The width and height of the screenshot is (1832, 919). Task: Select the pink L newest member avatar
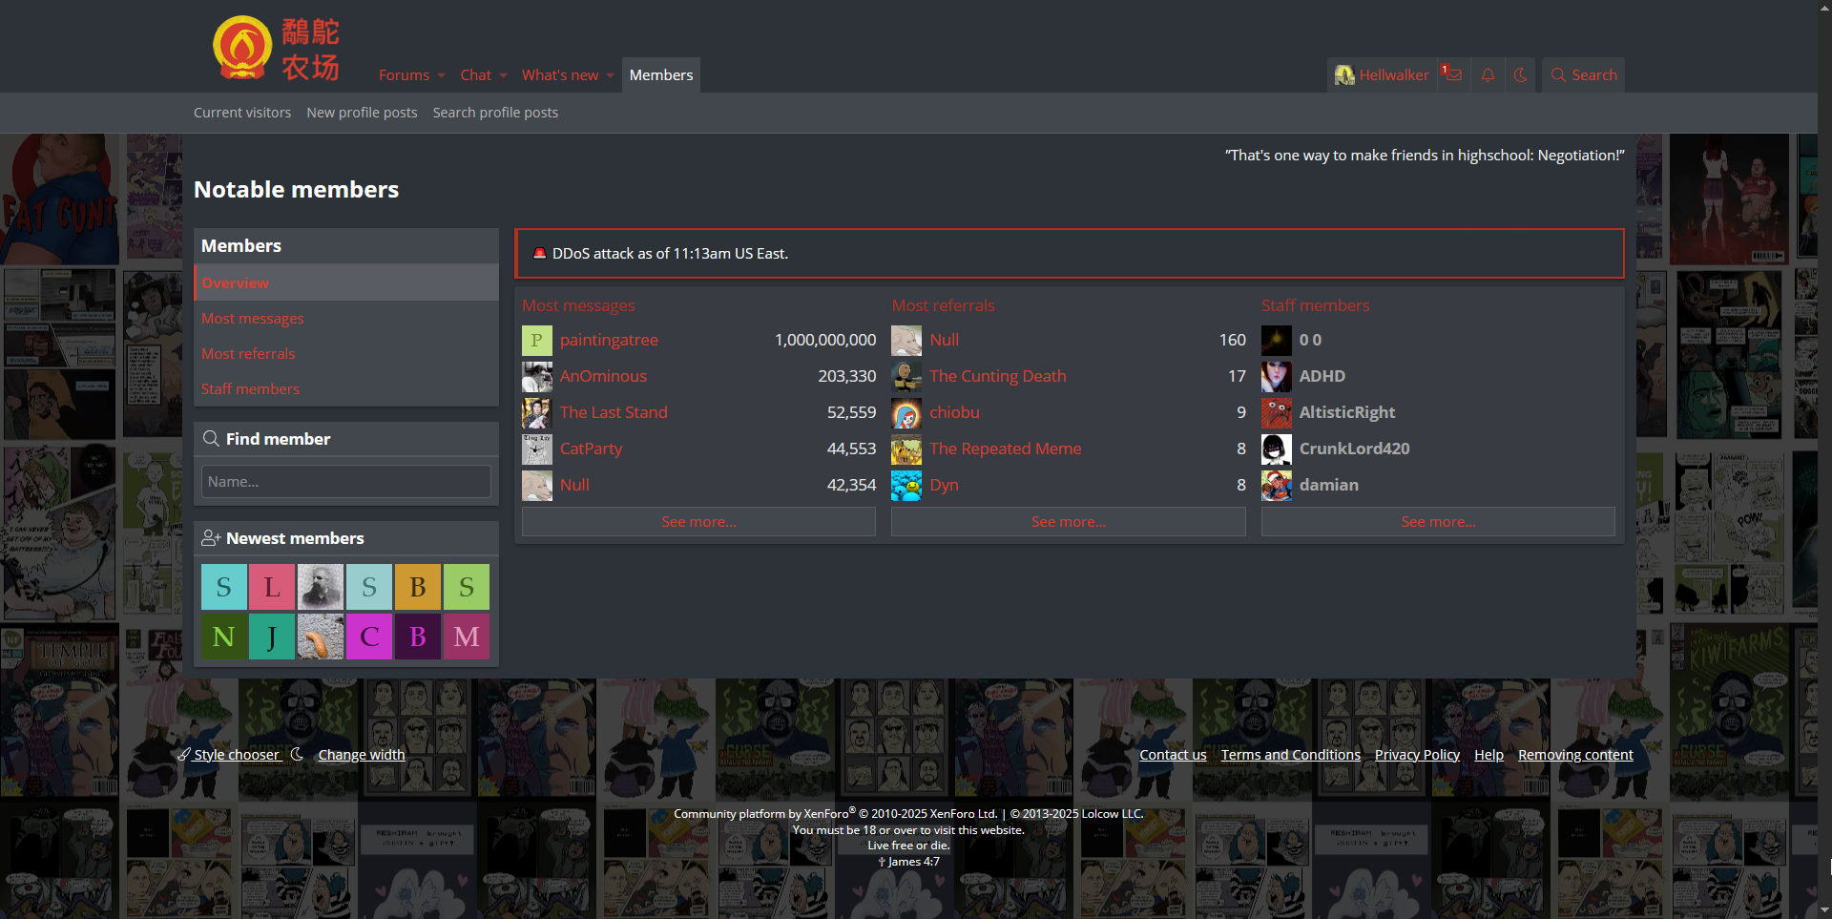(x=272, y=587)
